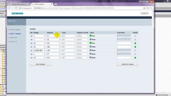The image size is (171, 96).
Task: Open Type dropdown for the I1 row
Action: [x=69, y=36]
